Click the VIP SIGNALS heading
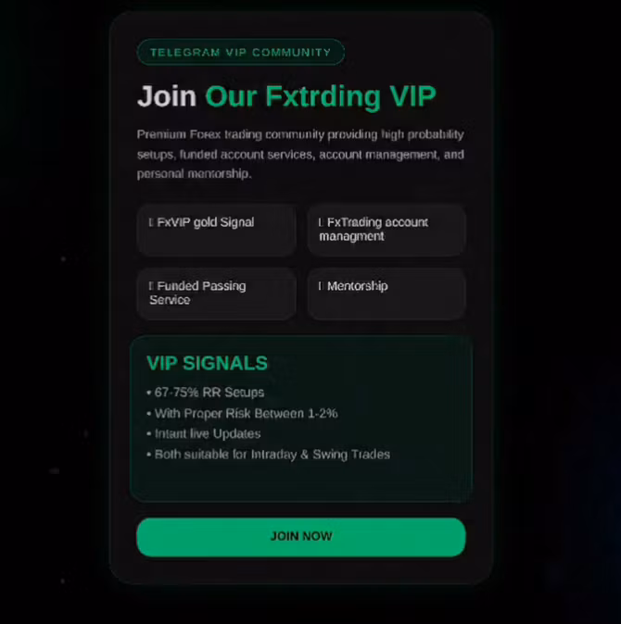Image resolution: width=621 pixels, height=624 pixels. pos(207,363)
